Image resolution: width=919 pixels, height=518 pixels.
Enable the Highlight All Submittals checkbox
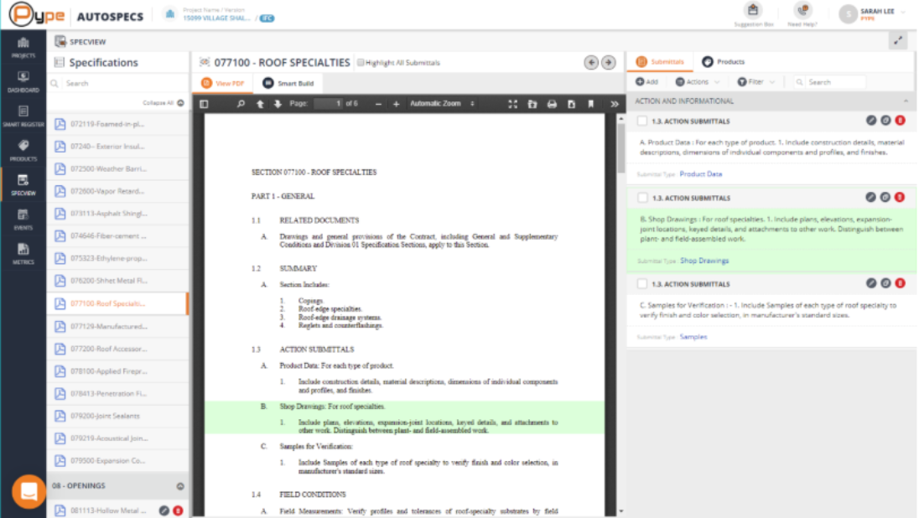pyautogui.click(x=361, y=62)
